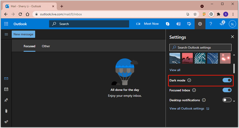Reload the Outlook page
Image resolution: width=239 pixels, height=128 pixels.
(20, 14)
